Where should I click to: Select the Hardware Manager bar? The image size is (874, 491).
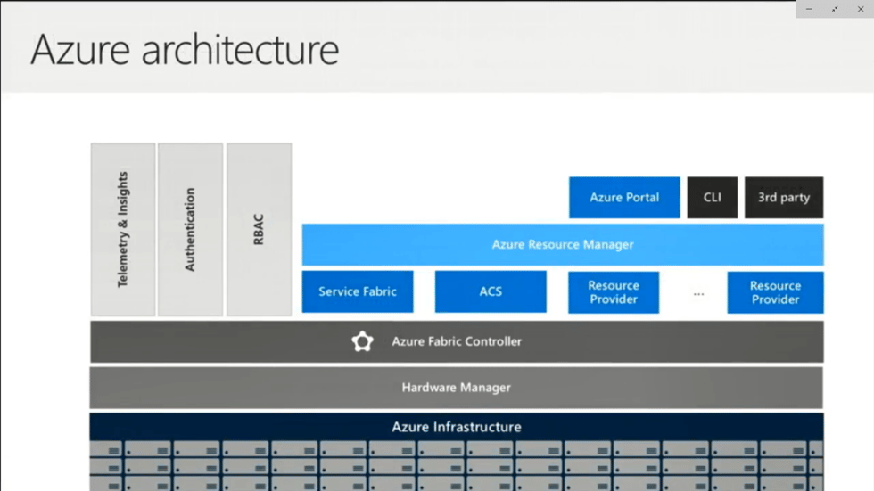click(457, 388)
